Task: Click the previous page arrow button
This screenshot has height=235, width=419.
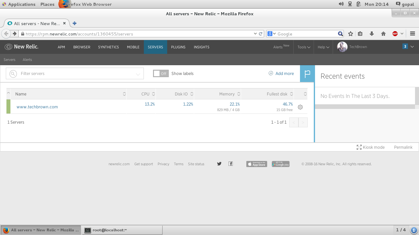Action: point(294,123)
